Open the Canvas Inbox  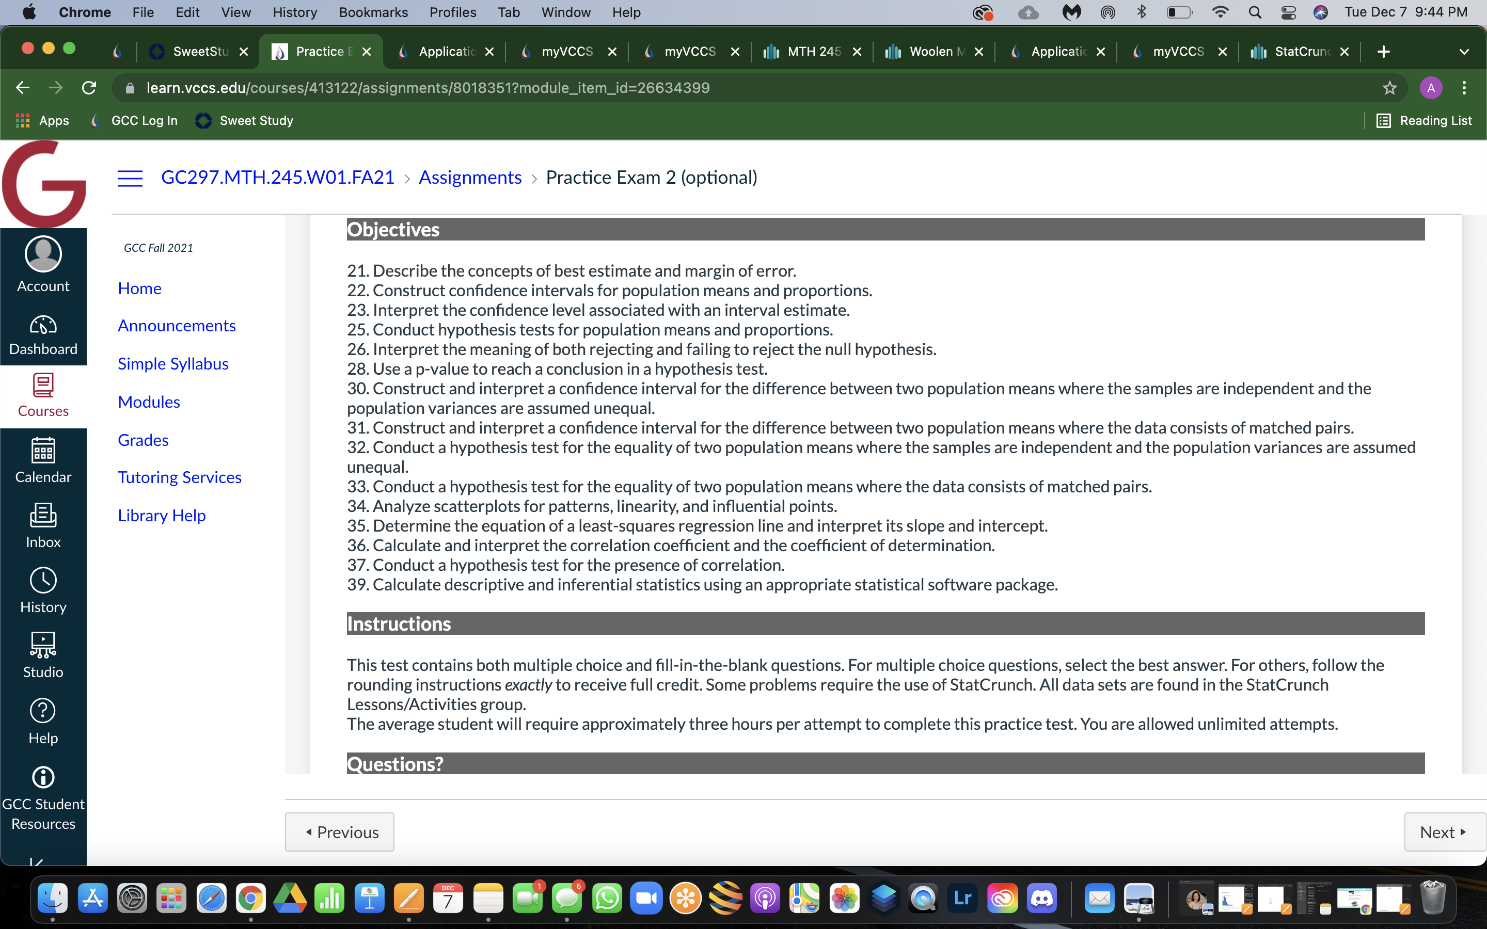tap(43, 526)
